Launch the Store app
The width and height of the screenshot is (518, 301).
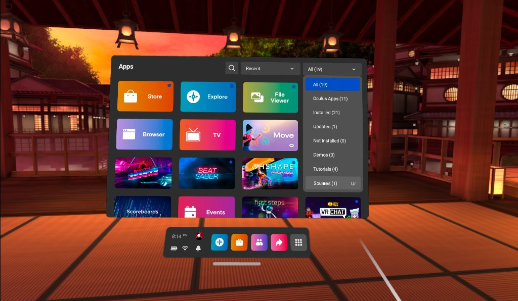[x=145, y=96]
